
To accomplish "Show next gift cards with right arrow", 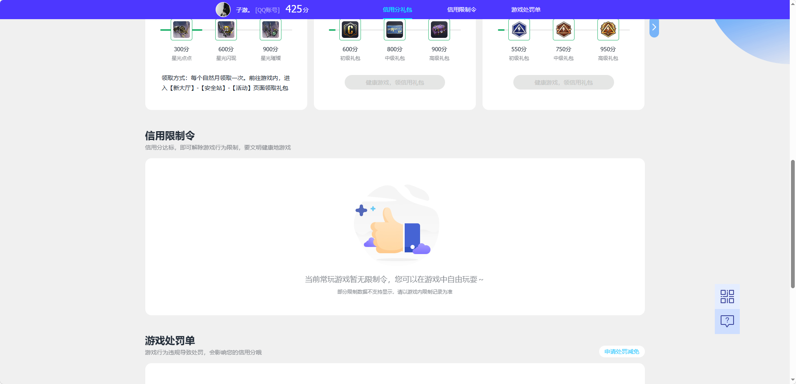I will pyautogui.click(x=654, y=27).
